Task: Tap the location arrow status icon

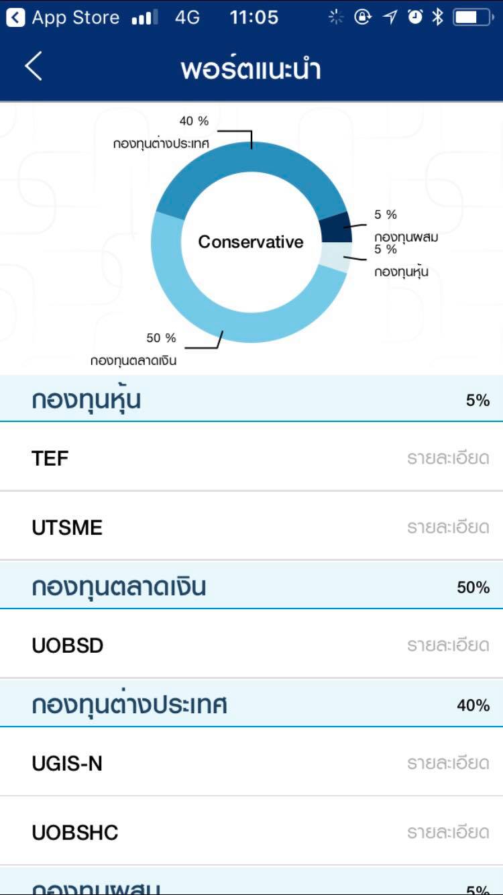Action: coord(390,17)
